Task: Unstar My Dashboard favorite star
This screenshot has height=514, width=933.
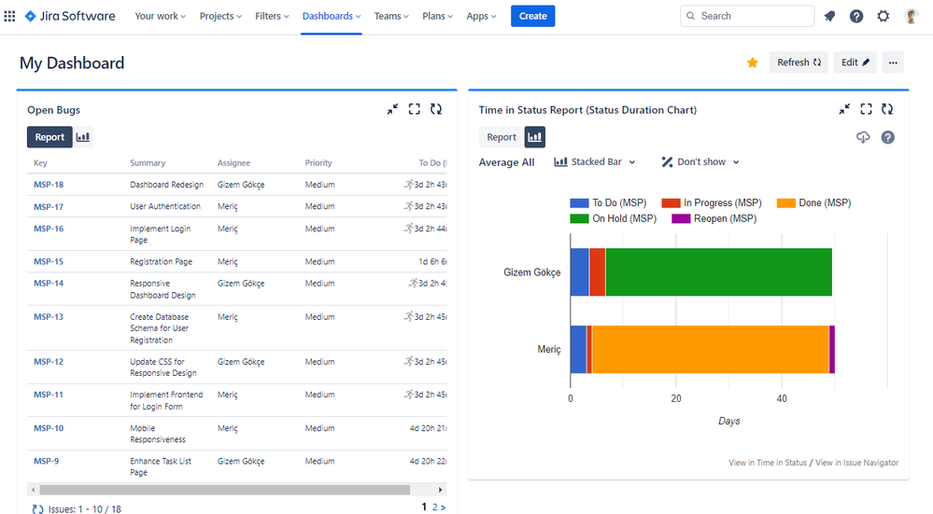Action: tap(752, 63)
